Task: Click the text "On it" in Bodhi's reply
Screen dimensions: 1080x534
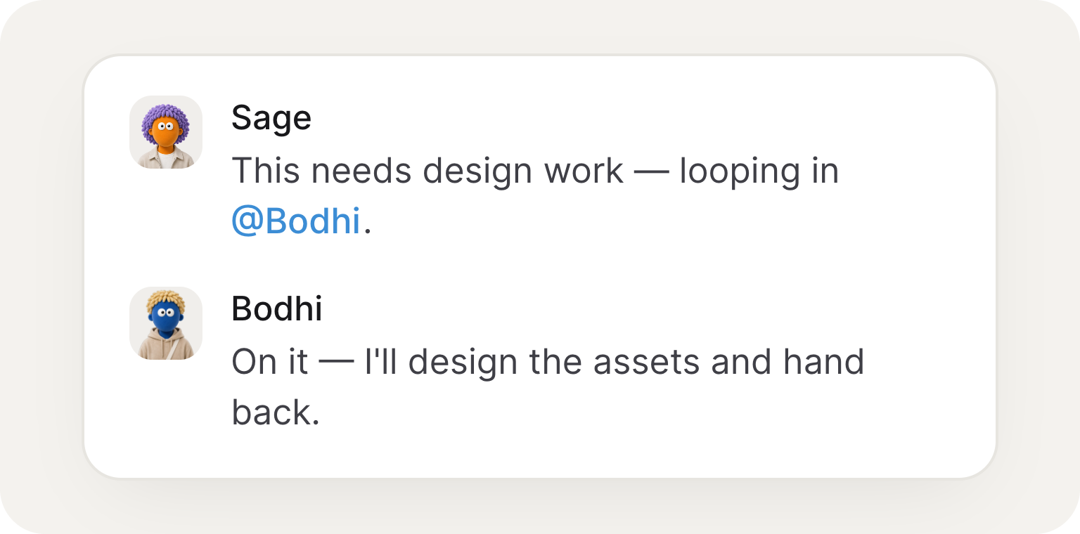Action: [270, 362]
